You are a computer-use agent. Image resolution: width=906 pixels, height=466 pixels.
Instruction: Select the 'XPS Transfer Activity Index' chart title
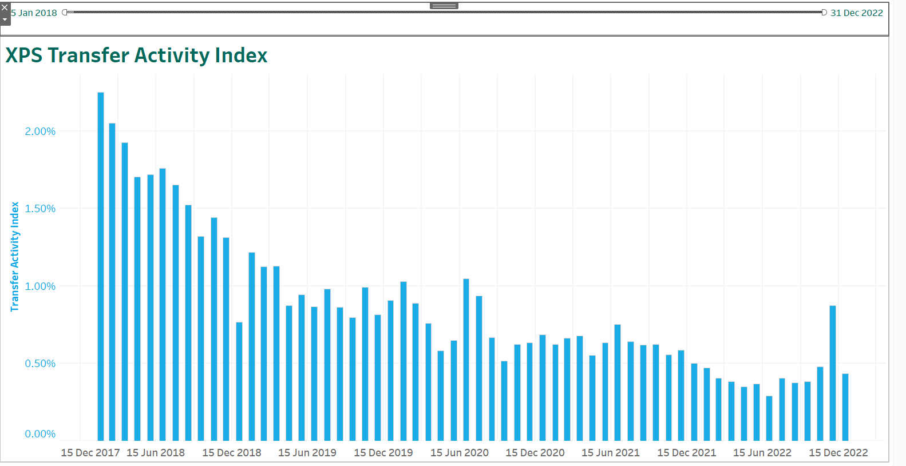(x=136, y=55)
